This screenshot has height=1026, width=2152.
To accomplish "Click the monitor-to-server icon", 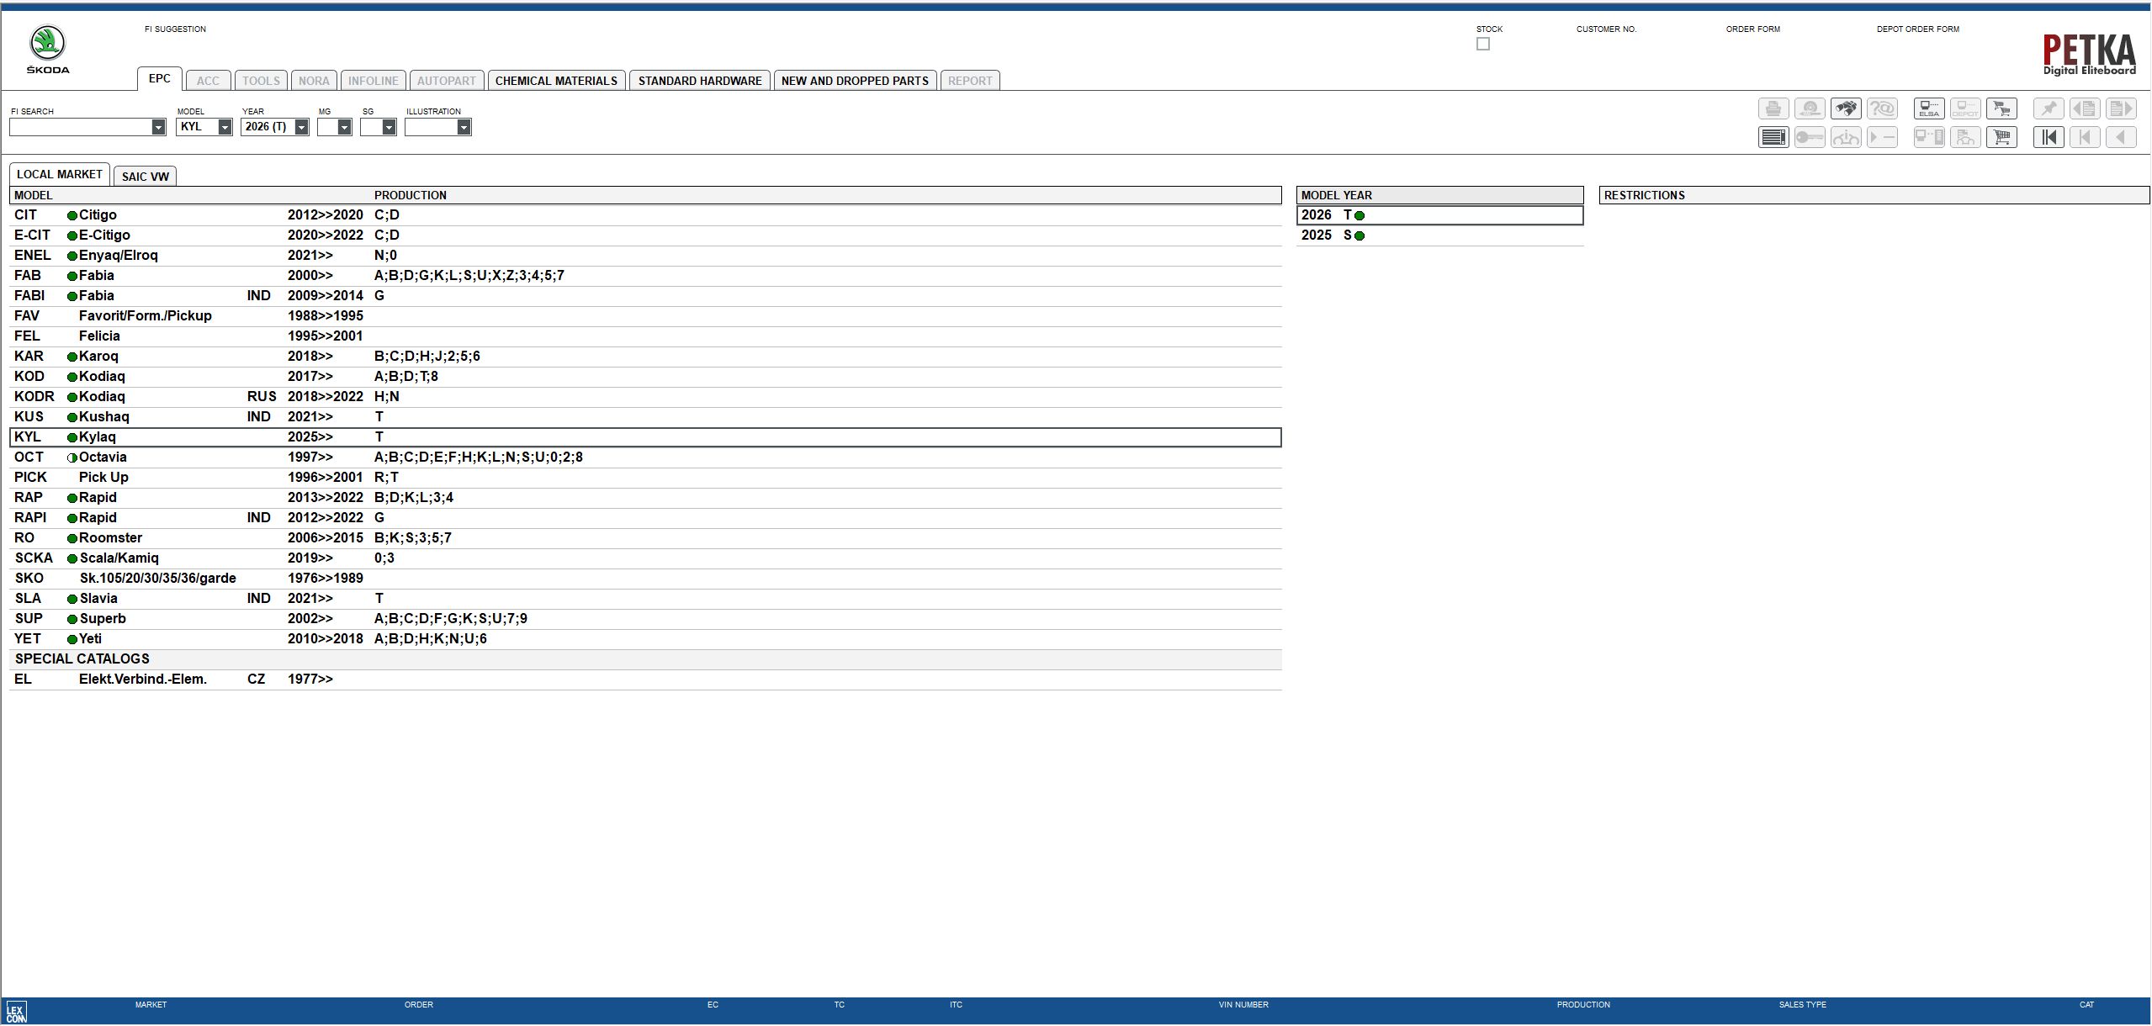I will (1929, 137).
